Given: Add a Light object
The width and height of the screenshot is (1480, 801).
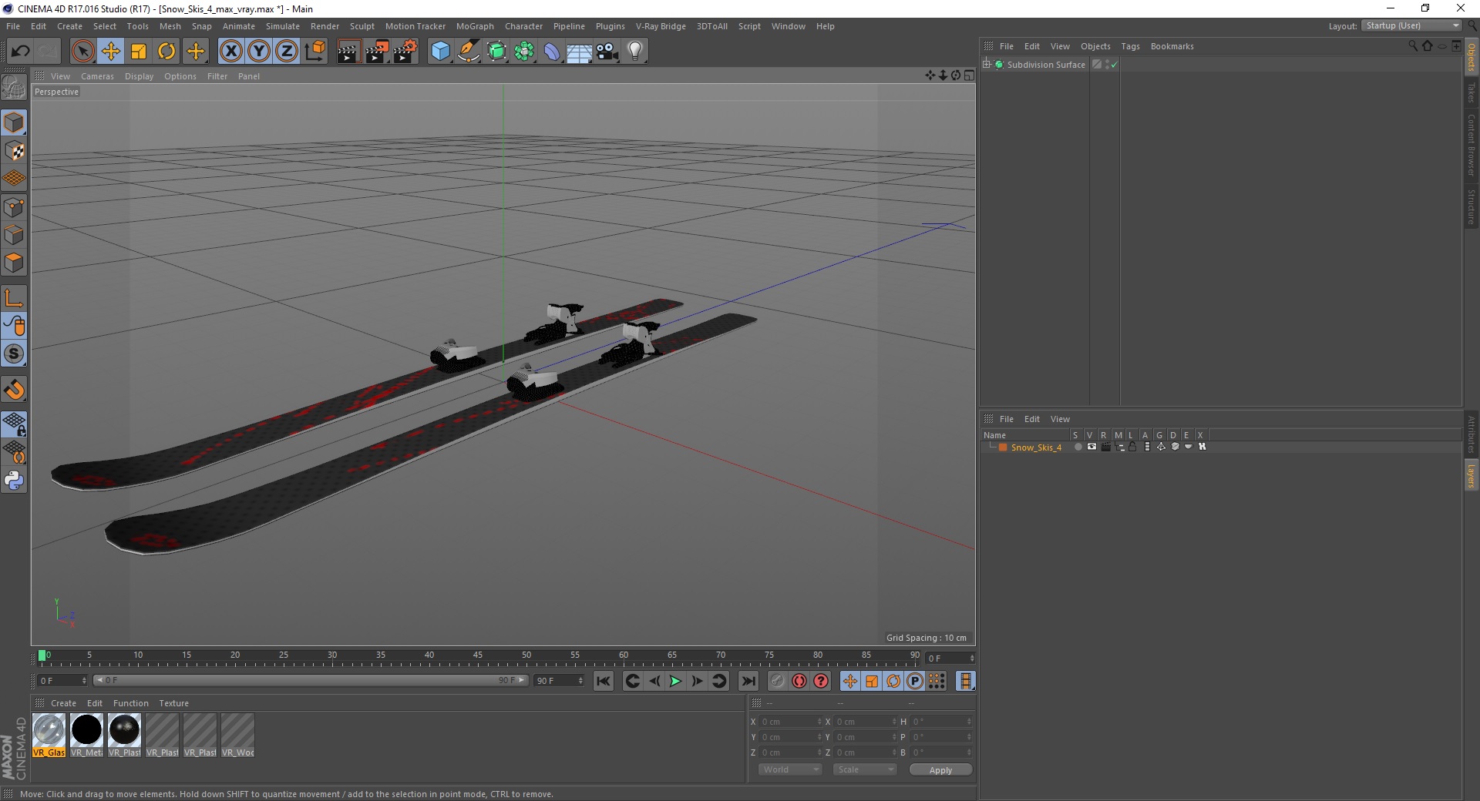Looking at the screenshot, I should [x=635, y=52].
